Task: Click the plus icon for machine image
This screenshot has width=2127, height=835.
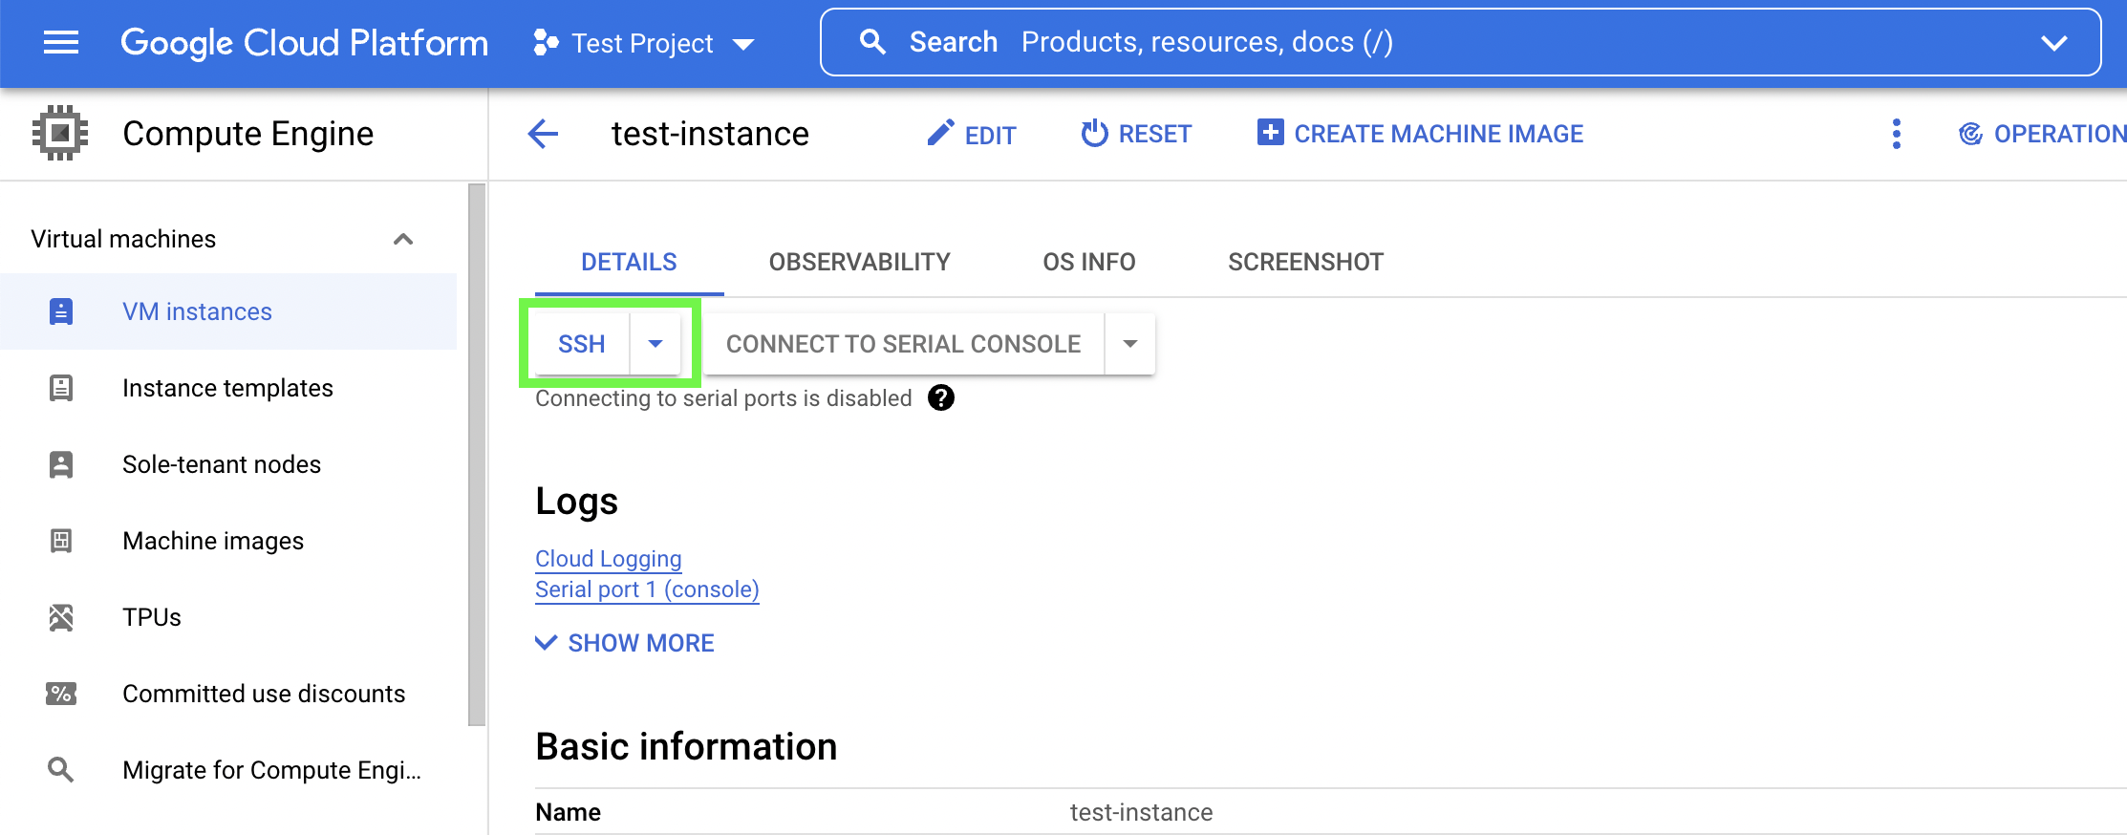Action: pos(1270,132)
